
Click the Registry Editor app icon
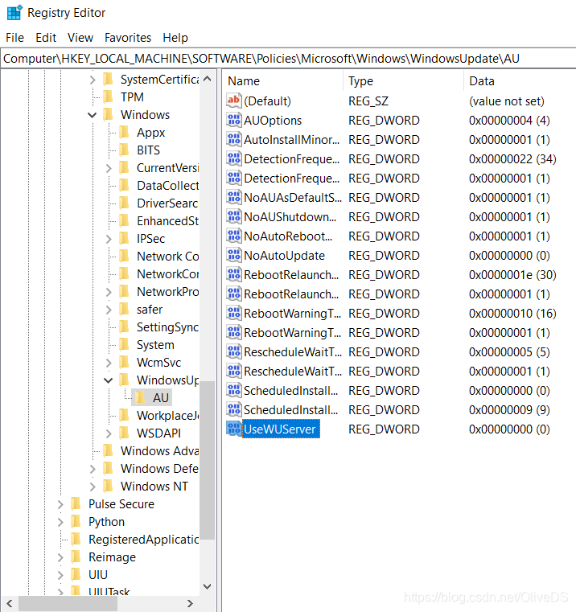click(x=14, y=13)
